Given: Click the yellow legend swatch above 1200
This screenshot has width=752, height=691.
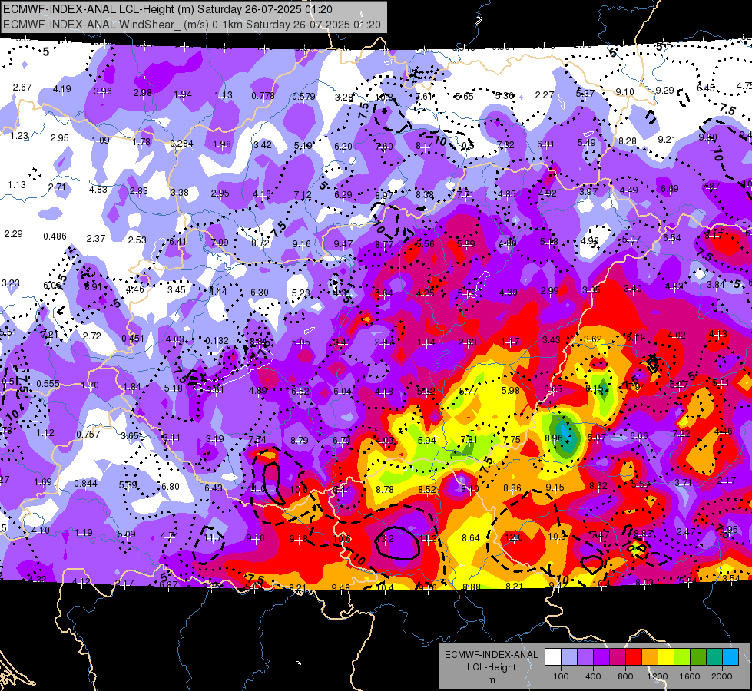Looking at the screenshot, I should [666, 656].
